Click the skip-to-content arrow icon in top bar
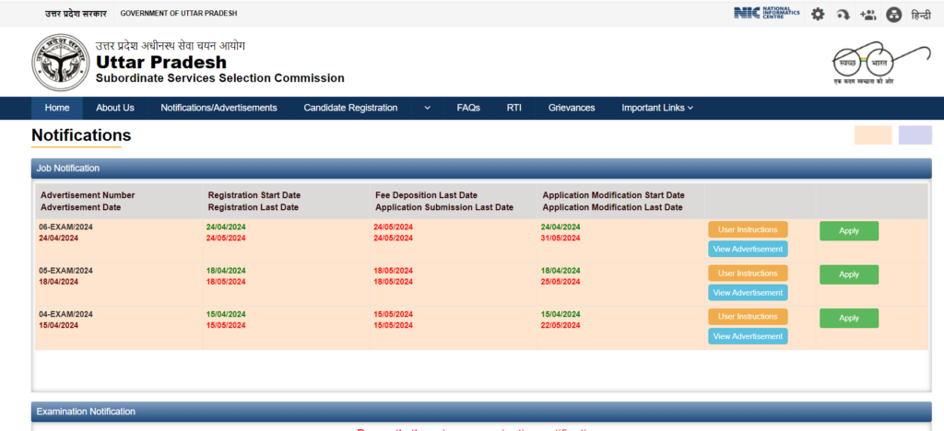 [x=843, y=15]
